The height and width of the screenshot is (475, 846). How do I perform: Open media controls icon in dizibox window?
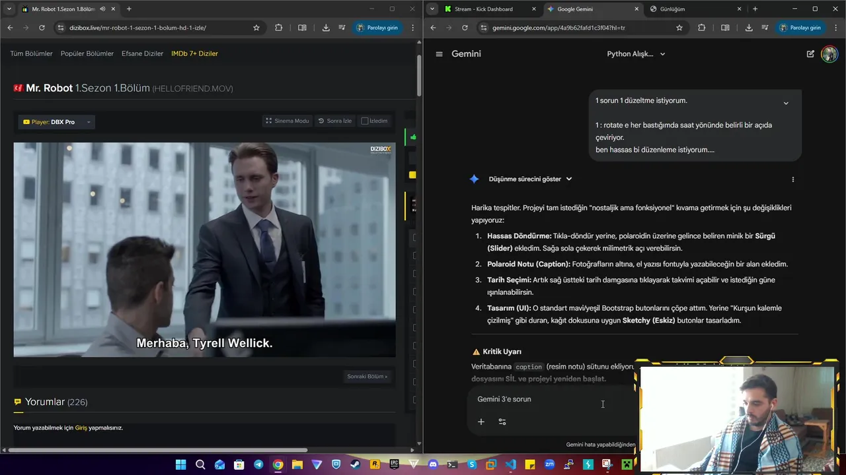[342, 28]
